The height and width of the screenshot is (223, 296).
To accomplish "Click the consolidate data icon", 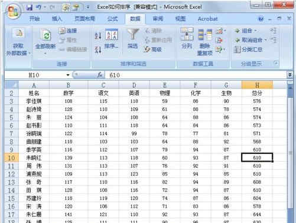I will (x=219, y=40).
